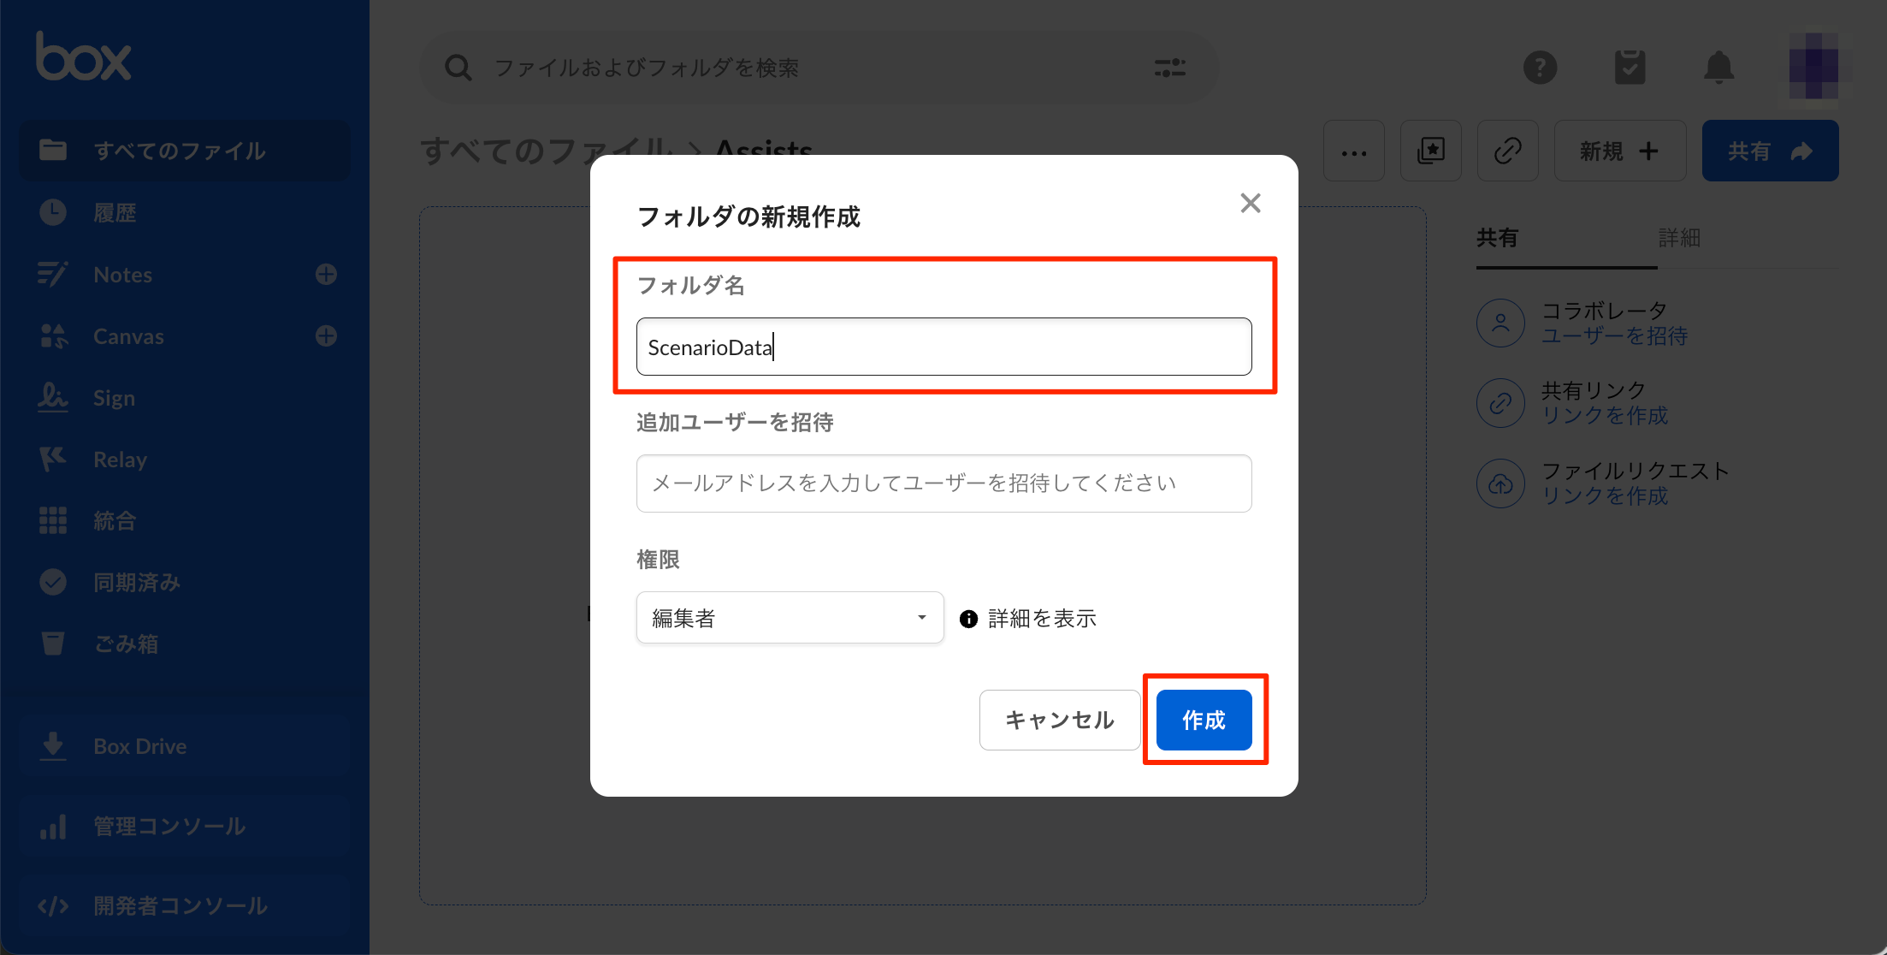Image resolution: width=1887 pixels, height=955 pixels.
Task: Open notifications bell icon
Action: pyautogui.click(x=1718, y=67)
